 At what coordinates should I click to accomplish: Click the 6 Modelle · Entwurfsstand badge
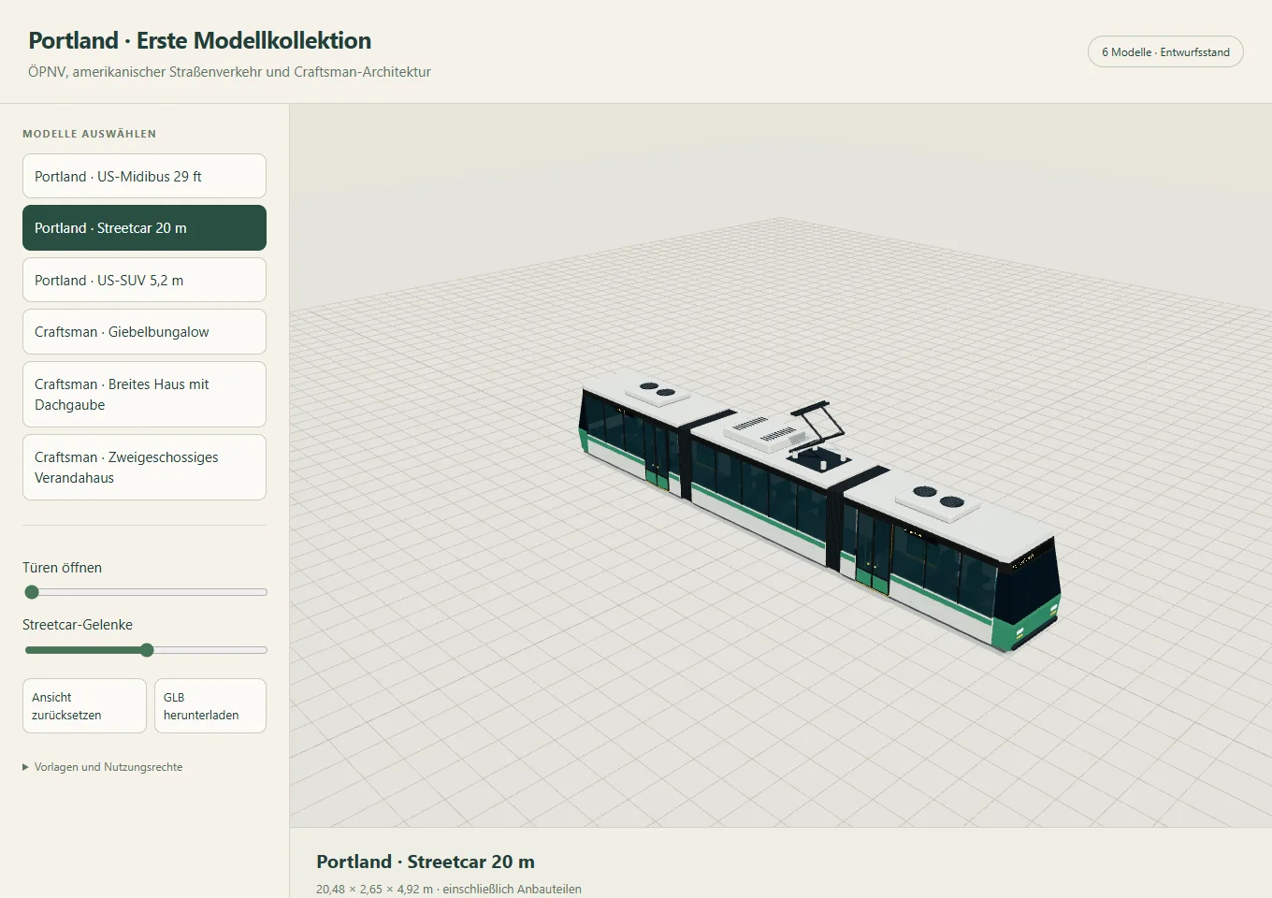1165,52
